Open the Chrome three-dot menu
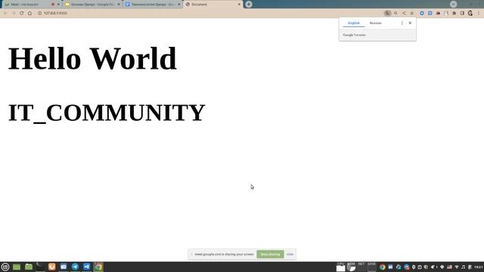The width and height of the screenshot is (484, 272). tap(479, 14)
